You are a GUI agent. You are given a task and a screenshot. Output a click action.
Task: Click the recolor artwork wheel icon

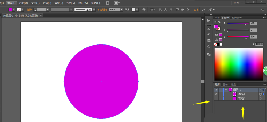pos(144,10)
